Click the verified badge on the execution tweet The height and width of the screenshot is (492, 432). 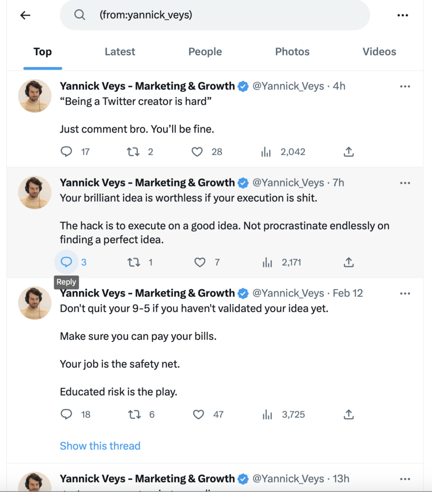coord(243,183)
